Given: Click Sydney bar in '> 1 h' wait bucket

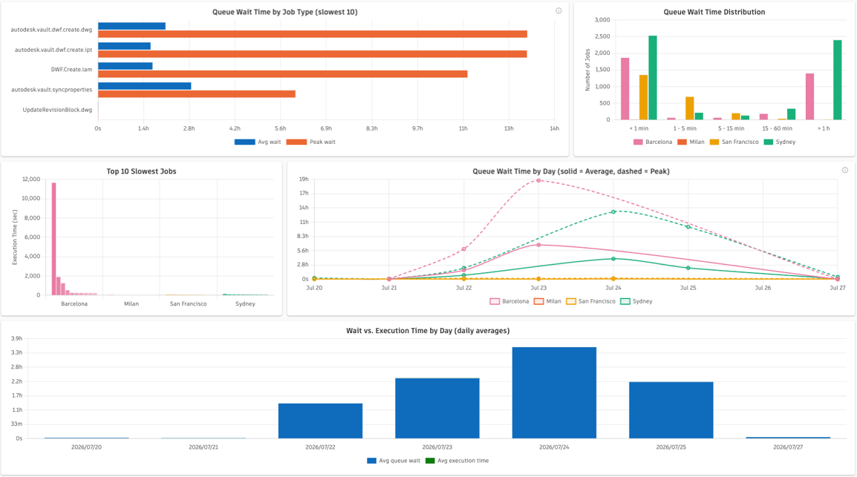Looking at the screenshot, I should [838, 80].
